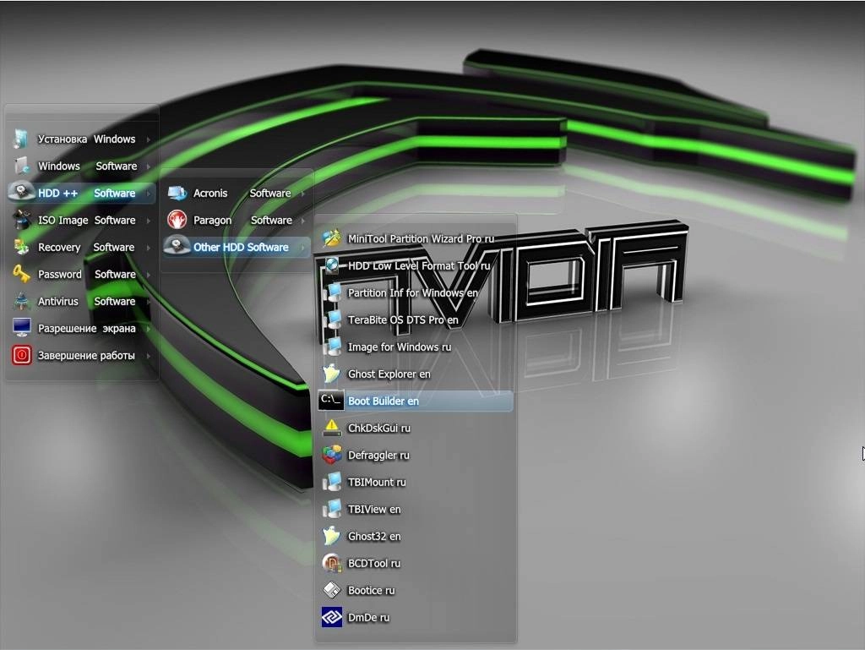Open Partition Inf for Windows en

416,292
